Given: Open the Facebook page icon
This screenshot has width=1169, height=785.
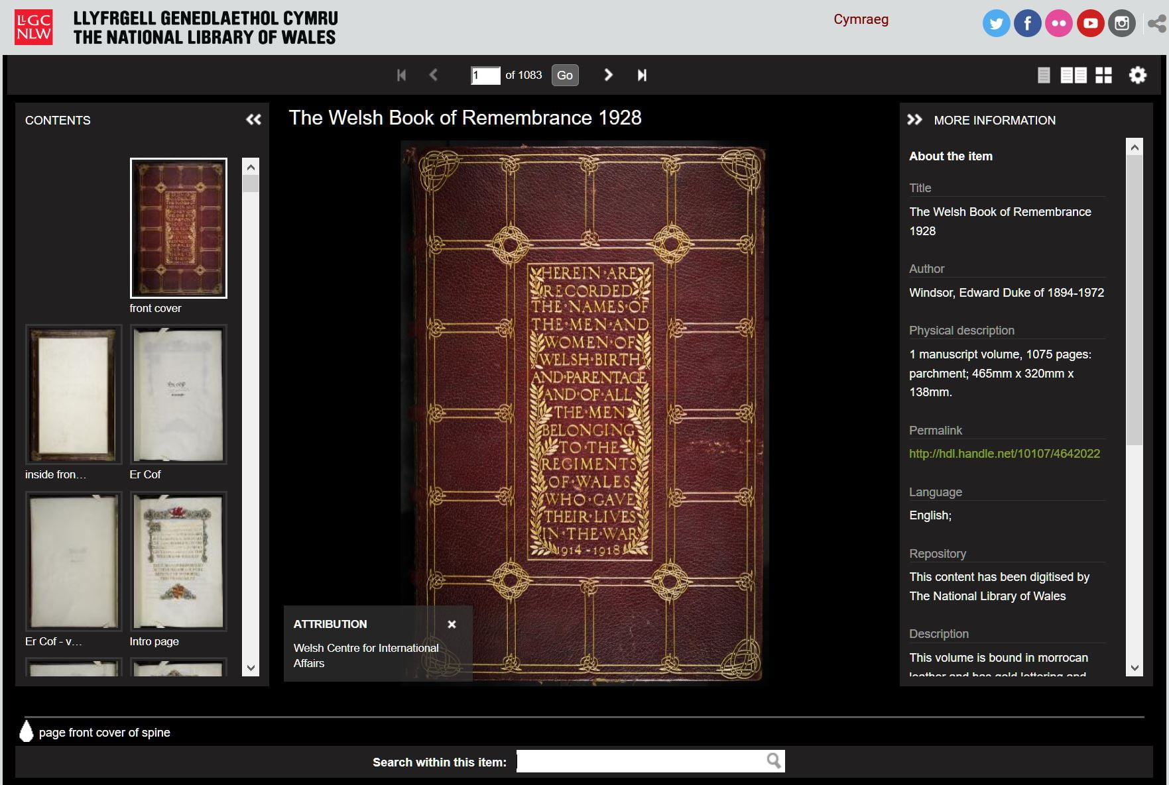Looking at the screenshot, I should pyautogui.click(x=1027, y=24).
